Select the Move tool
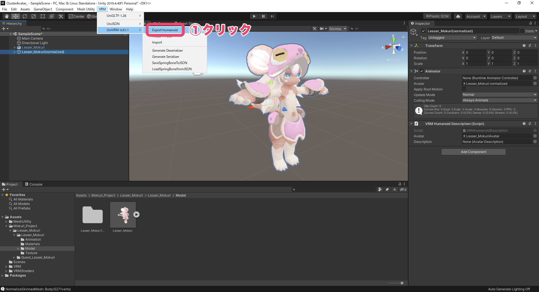This screenshot has height=292, width=539. (x=15, y=16)
